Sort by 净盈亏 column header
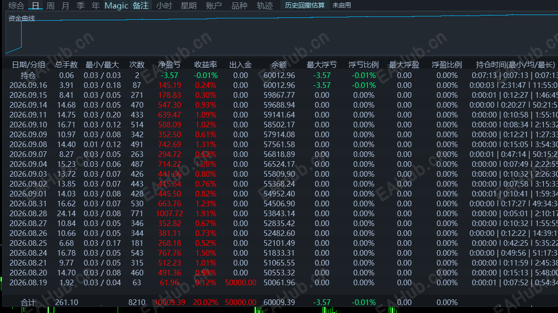 169,65
